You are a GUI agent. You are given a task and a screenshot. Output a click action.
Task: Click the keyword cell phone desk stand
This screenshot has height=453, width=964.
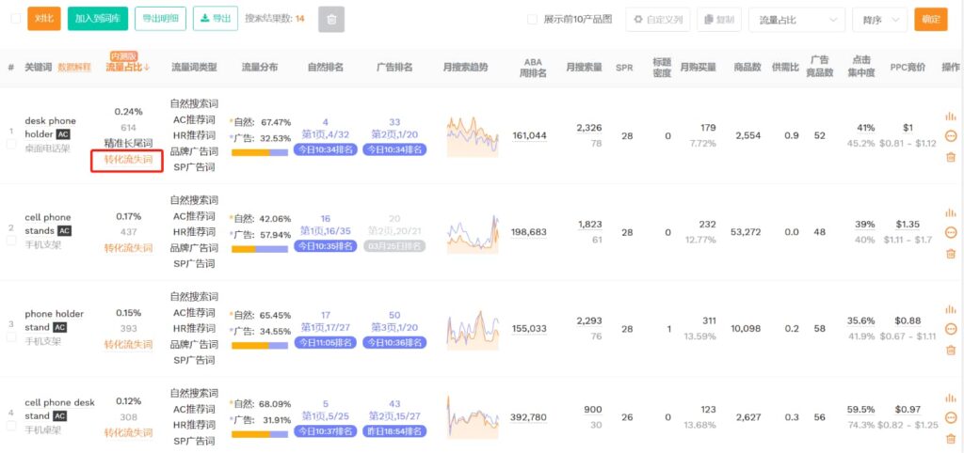pyautogui.click(x=59, y=409)
